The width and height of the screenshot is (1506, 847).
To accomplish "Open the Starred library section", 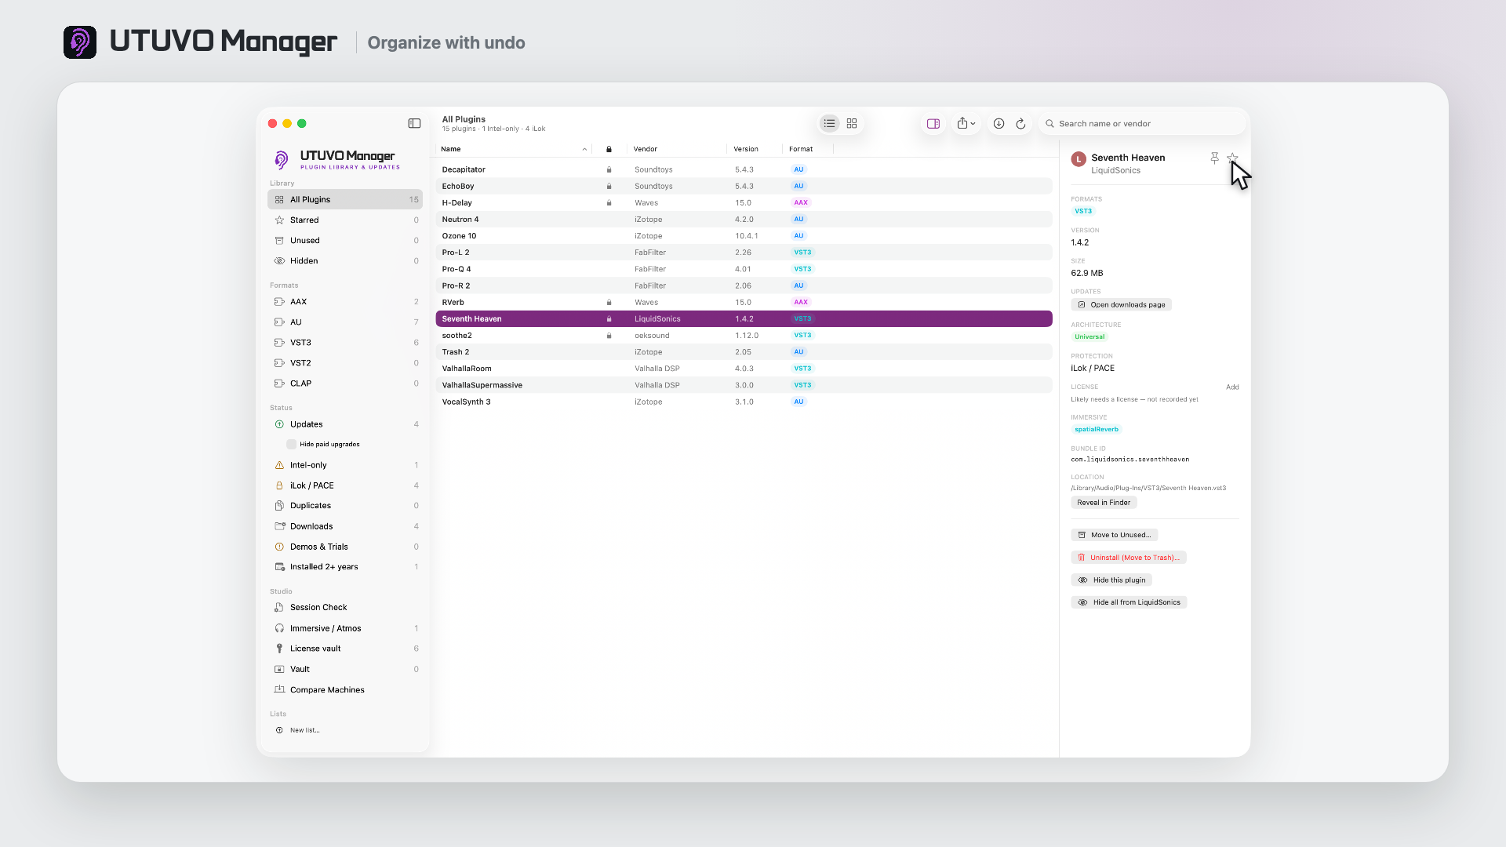I will click(345, 220).
